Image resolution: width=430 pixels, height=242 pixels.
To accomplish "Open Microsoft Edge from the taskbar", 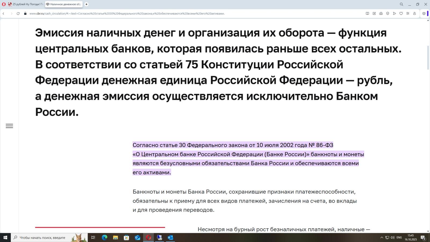I will [x=105, y=237].
